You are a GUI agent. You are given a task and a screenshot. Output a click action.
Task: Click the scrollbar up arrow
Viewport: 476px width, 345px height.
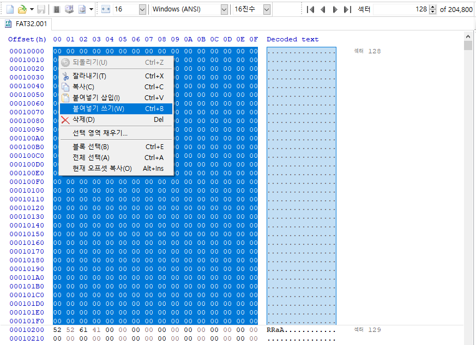click(468, 36)
